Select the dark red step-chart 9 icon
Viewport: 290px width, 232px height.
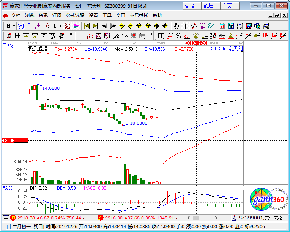click(47, 26)
